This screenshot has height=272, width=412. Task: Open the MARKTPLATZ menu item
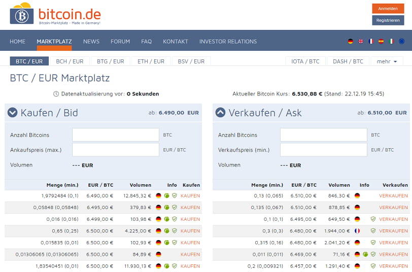54,42
